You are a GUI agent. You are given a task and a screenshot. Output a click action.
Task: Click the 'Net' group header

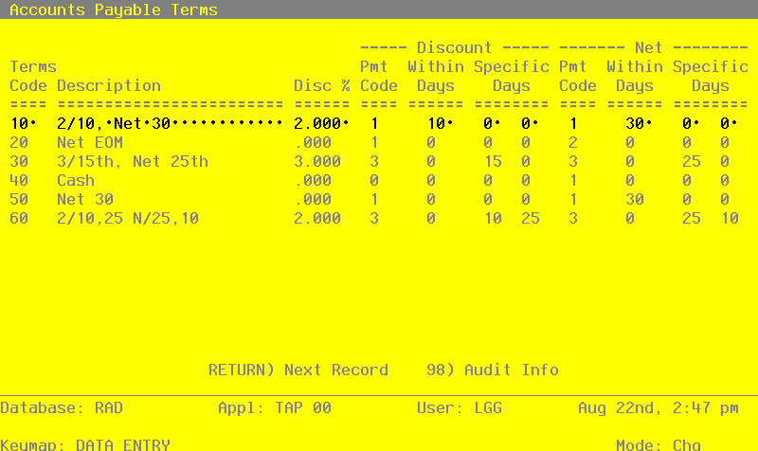tap(649, 48)
